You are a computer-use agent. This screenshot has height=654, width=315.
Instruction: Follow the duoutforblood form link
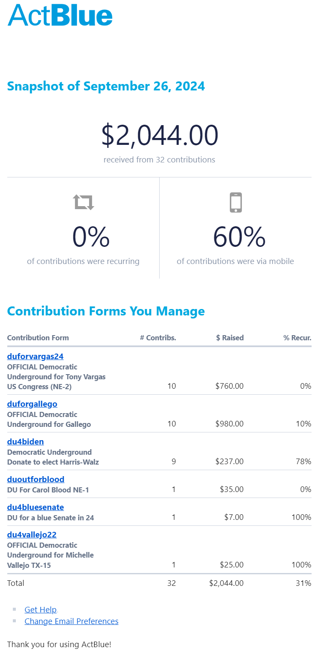coord(36,479)
